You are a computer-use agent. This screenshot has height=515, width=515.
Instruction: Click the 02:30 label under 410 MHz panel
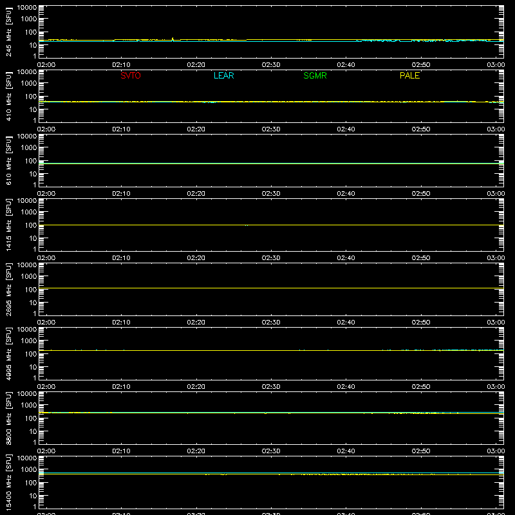pos(271,129)
